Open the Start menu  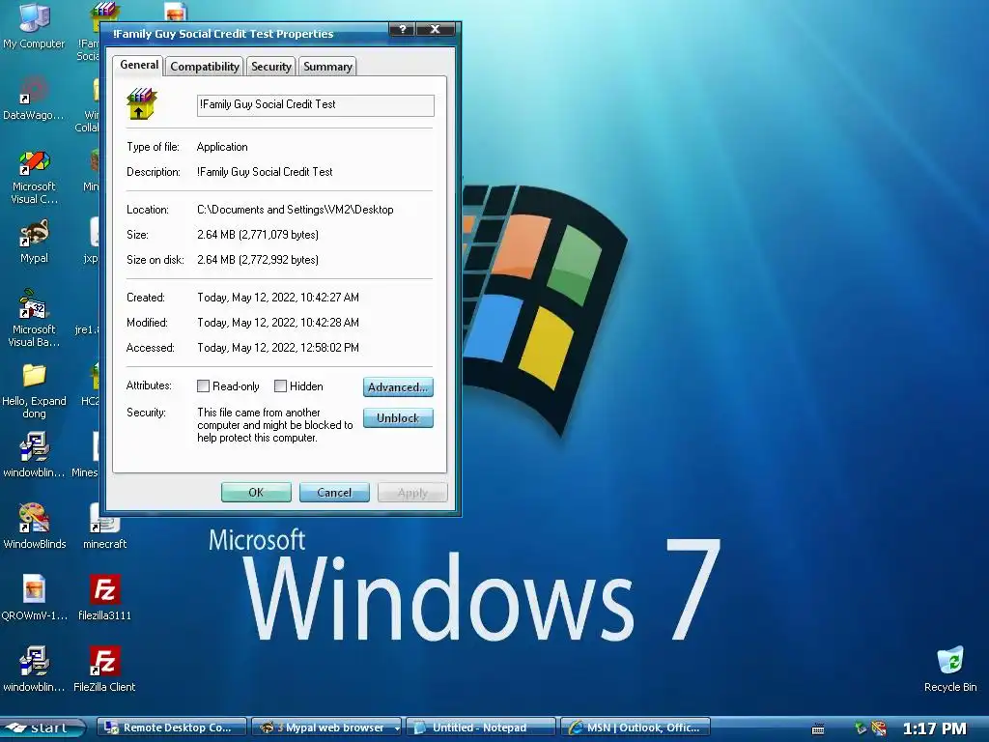click(x=42, y=728)
